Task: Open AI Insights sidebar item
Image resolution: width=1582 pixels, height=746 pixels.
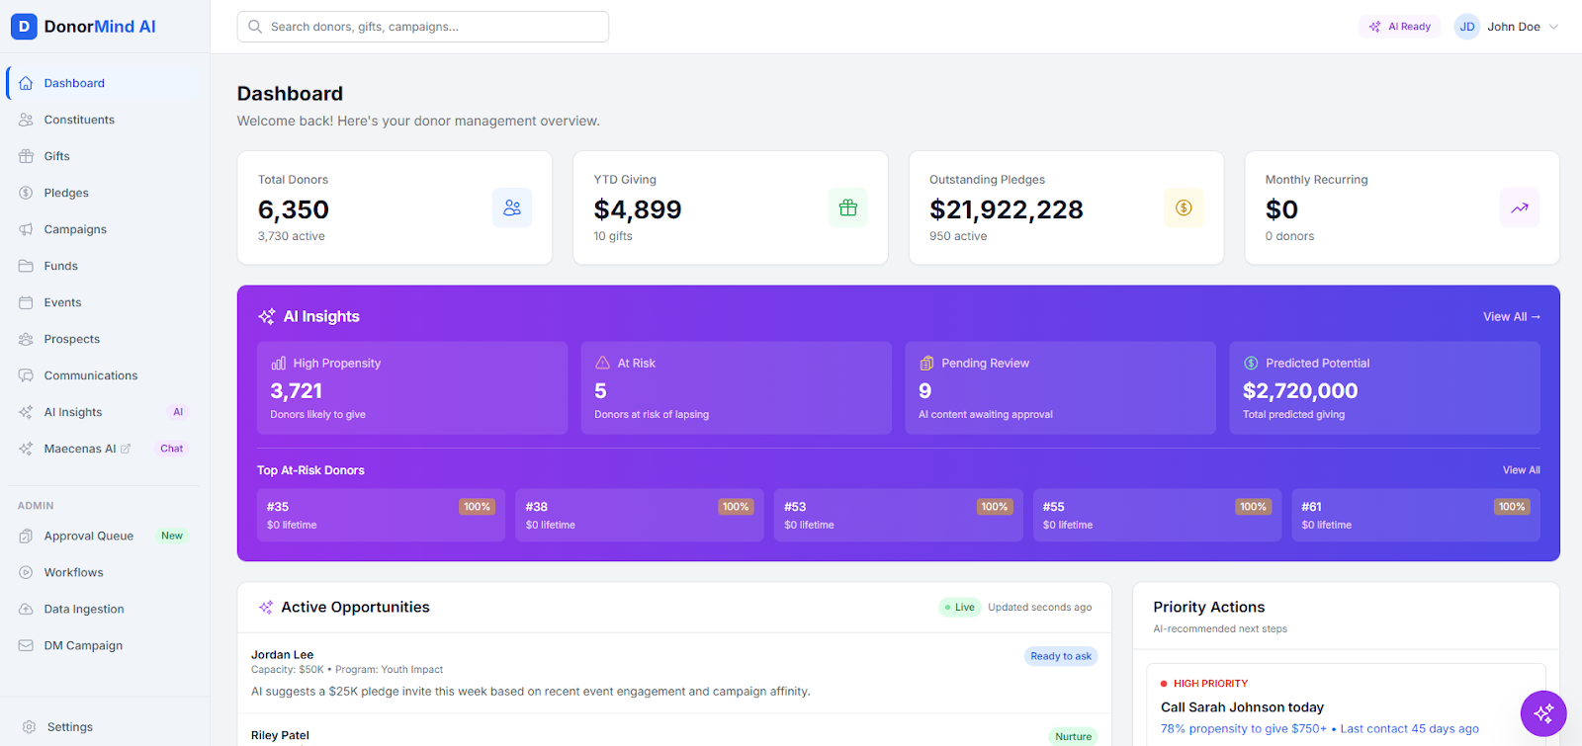Action: click(x=104, y=412)
